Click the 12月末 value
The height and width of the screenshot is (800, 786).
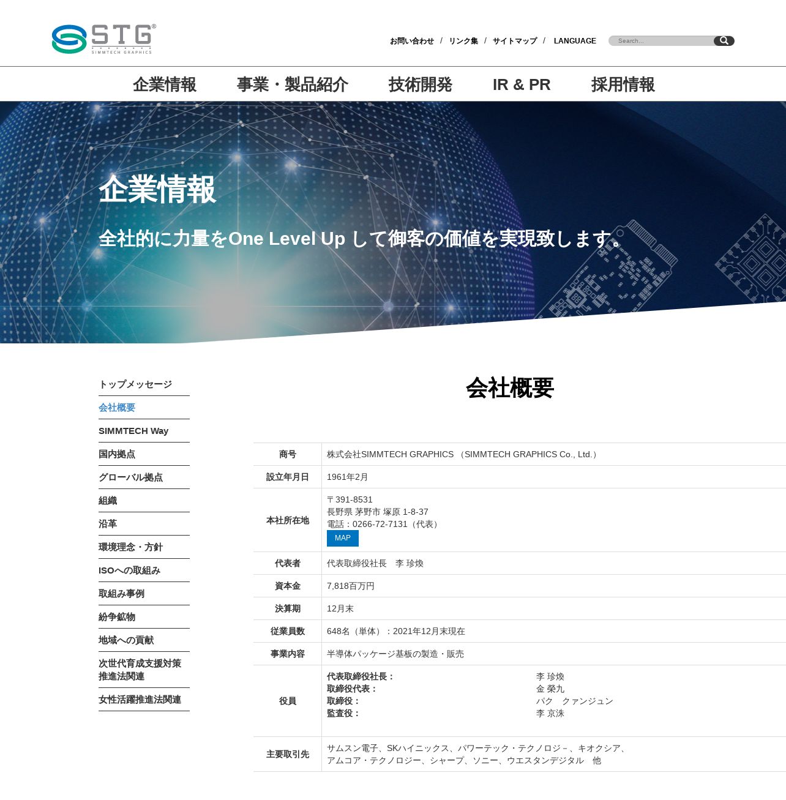[x=340, y=608]
